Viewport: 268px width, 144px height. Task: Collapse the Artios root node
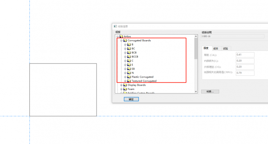click(x=117, y=37)
